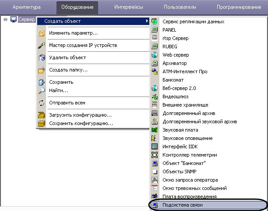Collapse the Сервер tree node
The height and width of the screenshot is (211, 268).
[x=5, y=20]
